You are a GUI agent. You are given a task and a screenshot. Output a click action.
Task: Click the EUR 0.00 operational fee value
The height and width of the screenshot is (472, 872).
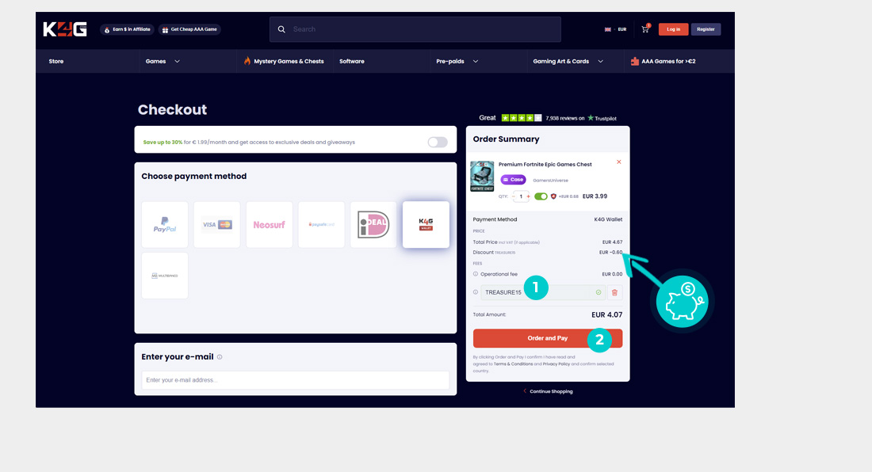click(x=612, y=274)
